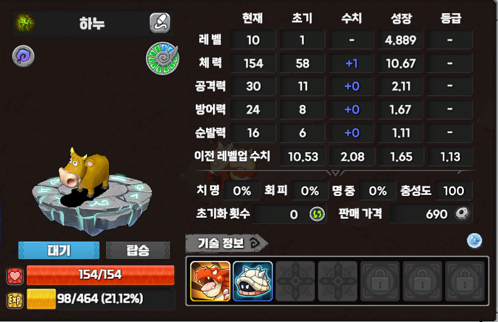Click the first locked skill slot

pos(380,282)
